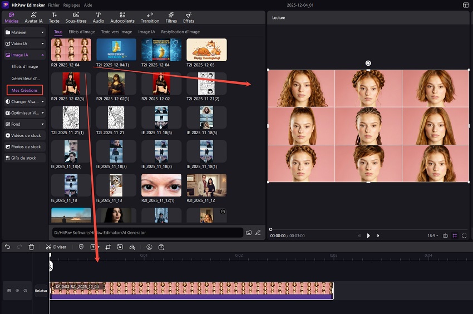Select the R2I_2025_12_04 clip on timeline
473x314 pixels.
point(191,291)
